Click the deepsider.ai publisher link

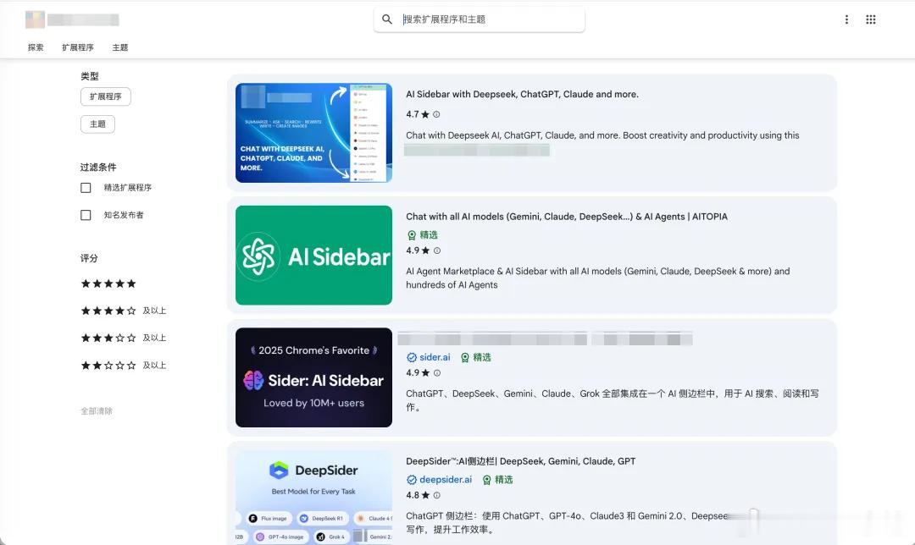pos(446,480)
